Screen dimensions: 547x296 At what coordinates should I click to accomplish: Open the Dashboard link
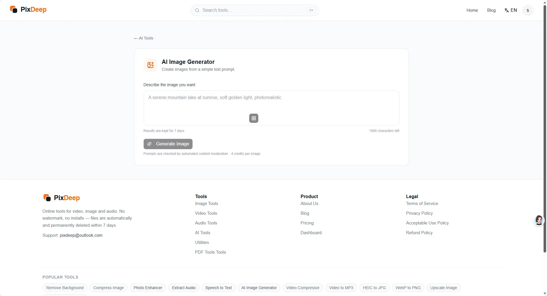(x=311, y=233)
